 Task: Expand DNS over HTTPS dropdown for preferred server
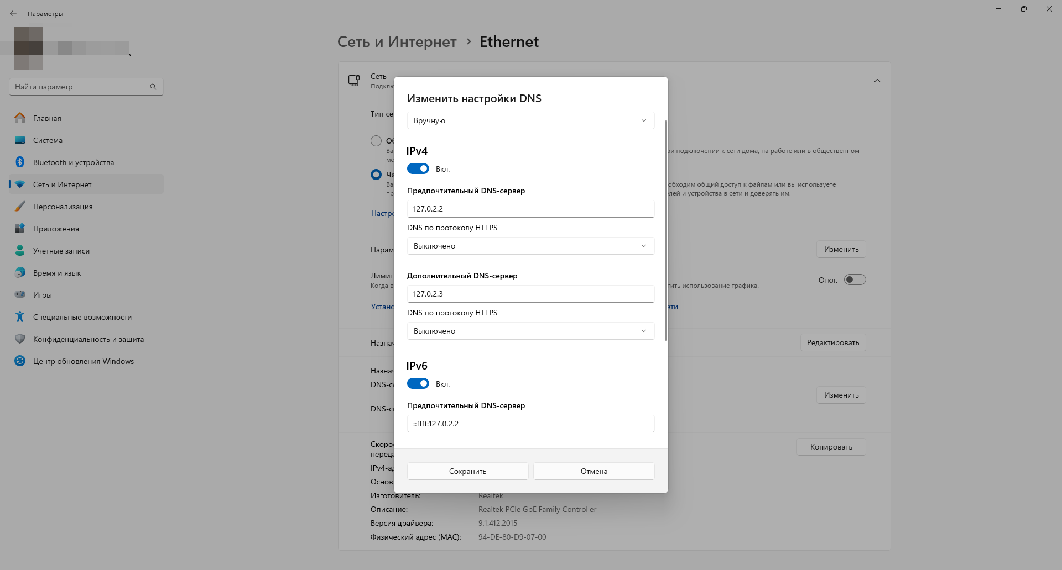tap(530, 246)
